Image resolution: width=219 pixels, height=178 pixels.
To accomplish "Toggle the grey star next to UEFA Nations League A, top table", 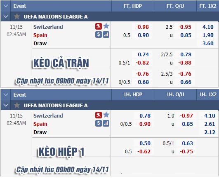I will [x=17, y=16].
